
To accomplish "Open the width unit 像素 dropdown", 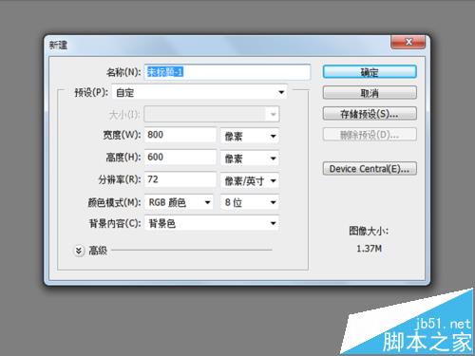I will 250,136.
